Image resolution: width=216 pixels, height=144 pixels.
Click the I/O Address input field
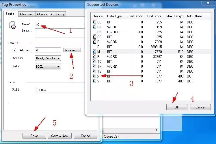click(48, 50)
